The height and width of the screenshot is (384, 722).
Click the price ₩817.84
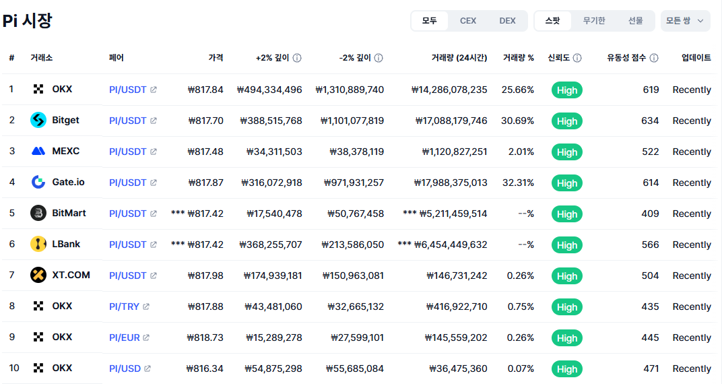[205, 90]
